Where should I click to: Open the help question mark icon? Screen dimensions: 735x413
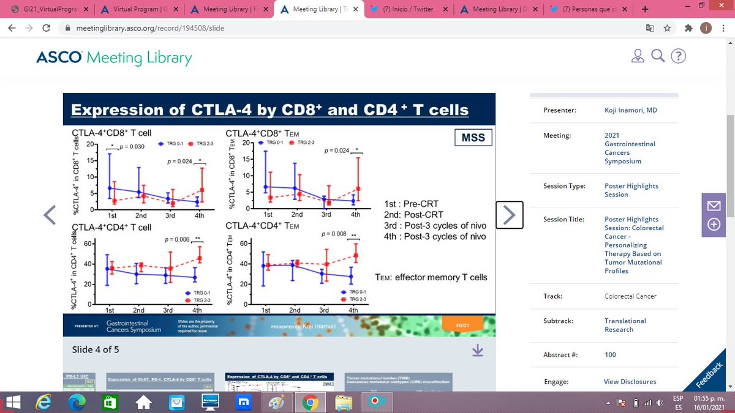[678, 56]
